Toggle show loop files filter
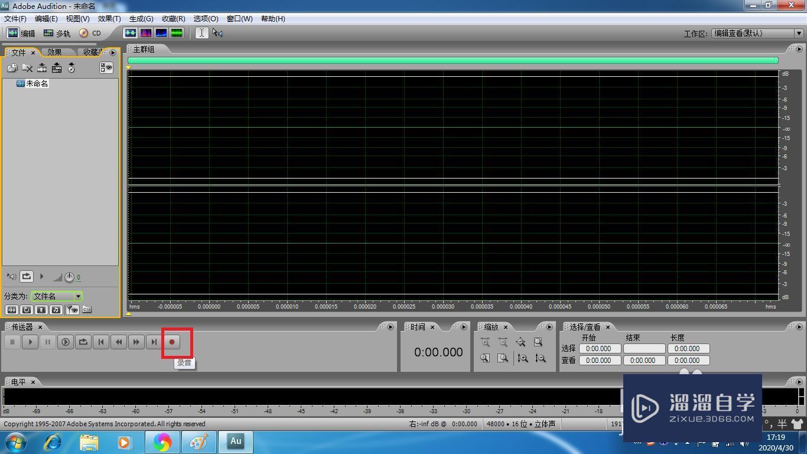807x454 pixels. tap(27, 310)
